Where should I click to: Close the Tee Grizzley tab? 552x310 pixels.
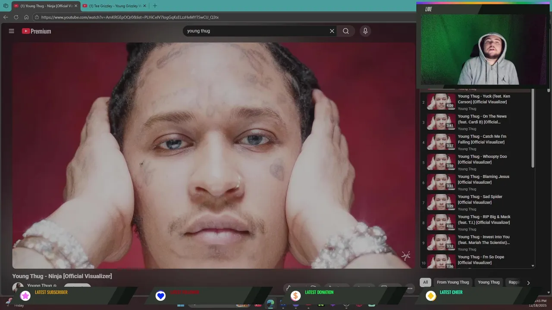(145, 6)
